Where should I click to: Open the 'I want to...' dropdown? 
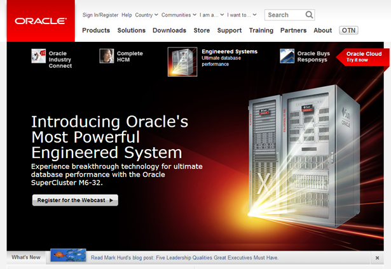tap(242, 15)
